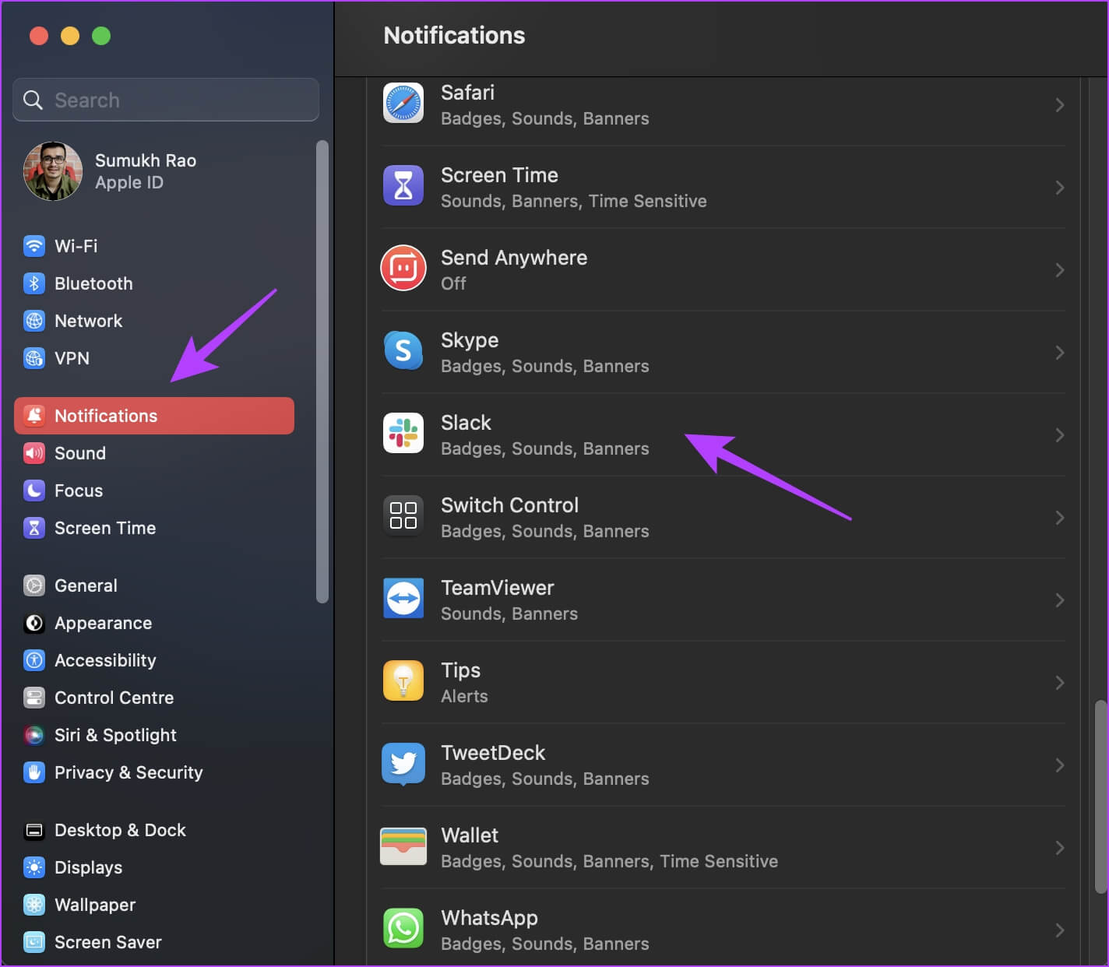
Task: Click the Skype app icon
Action: pyautogui.click(x=403, y=351)
